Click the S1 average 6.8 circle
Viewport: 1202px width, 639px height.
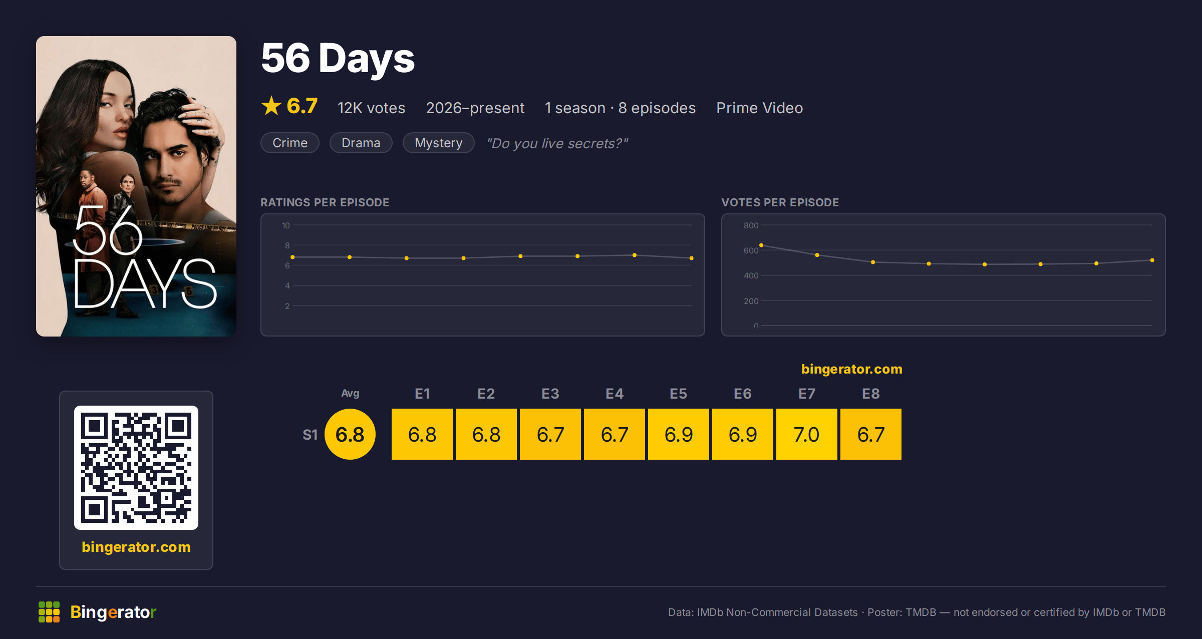click(x=350, y=434)
